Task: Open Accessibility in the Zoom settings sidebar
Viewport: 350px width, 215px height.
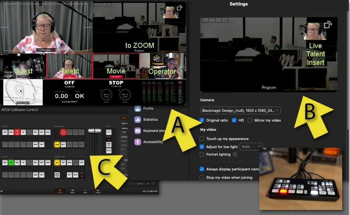Action: [x=148, y=142]
